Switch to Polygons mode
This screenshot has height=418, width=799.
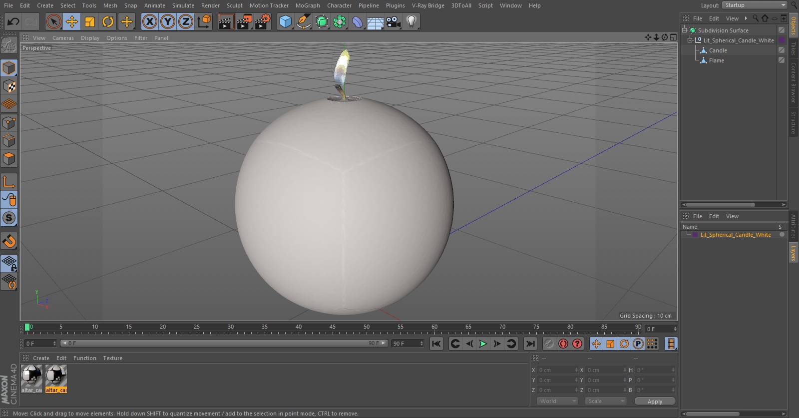(x=9, y=159)
